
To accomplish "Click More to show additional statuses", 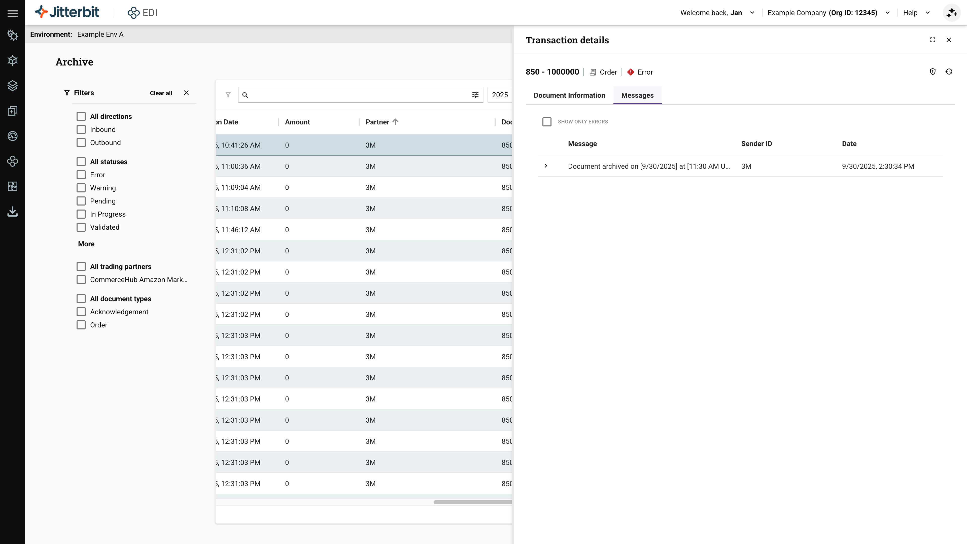I will pyautogui.click(x=86, y=244).
